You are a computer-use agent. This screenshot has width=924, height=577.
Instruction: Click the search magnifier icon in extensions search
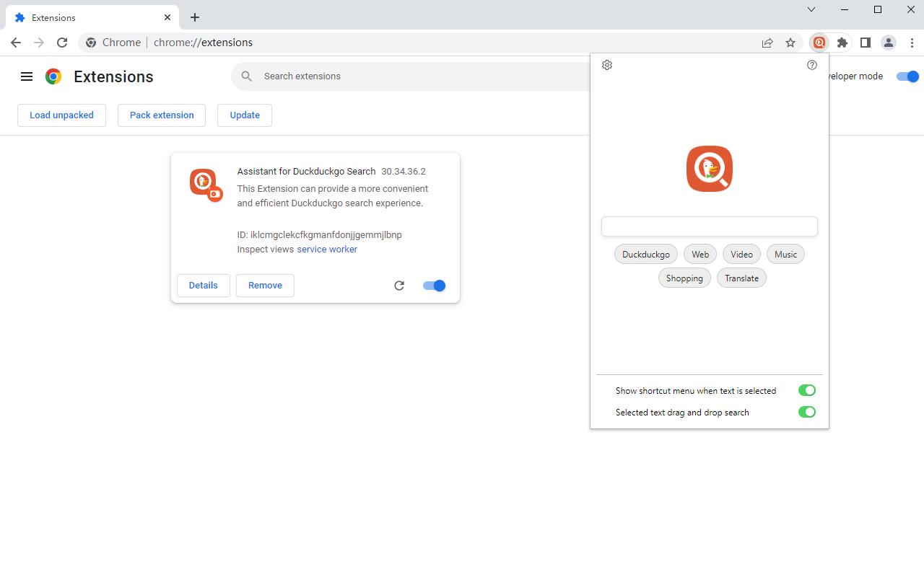pyautogui.click(x=247, y=76)
